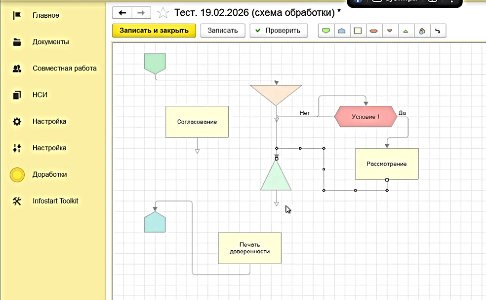Select the connector line arrow tool
The image size is (486, 300).
[438, 31]
